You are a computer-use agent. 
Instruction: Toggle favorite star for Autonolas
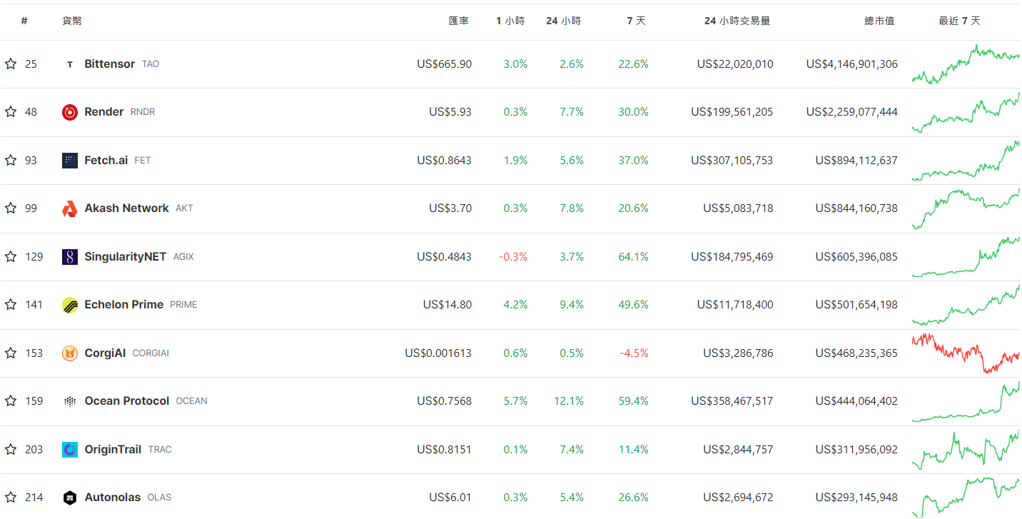coord(11,498)
